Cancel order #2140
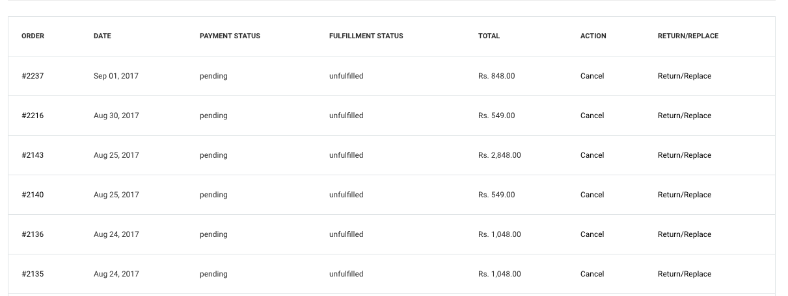The image size is (788, 296). [592, 195]
